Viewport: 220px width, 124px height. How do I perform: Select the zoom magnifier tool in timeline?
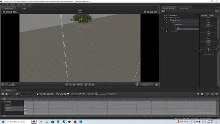[52, 94]
